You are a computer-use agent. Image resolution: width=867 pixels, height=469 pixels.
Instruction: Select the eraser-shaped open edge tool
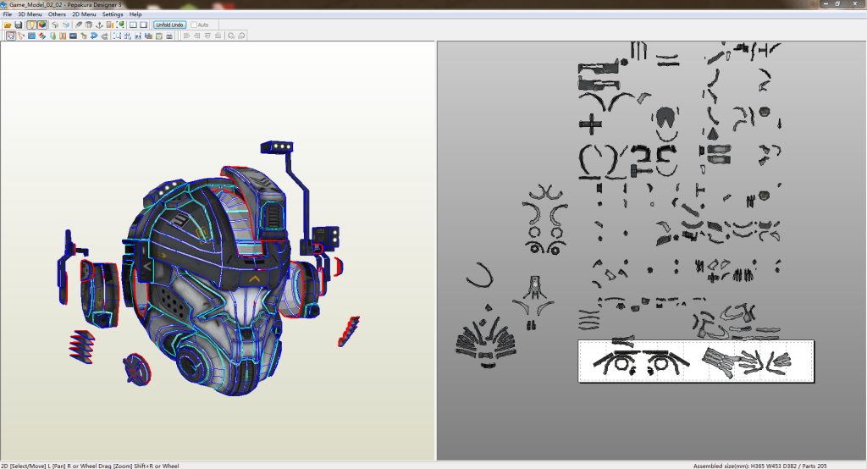pos(79,25)
